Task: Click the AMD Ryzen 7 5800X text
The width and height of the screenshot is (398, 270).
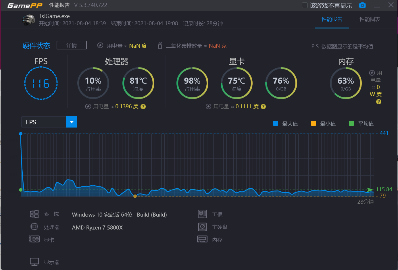Action: coord(97,227)
